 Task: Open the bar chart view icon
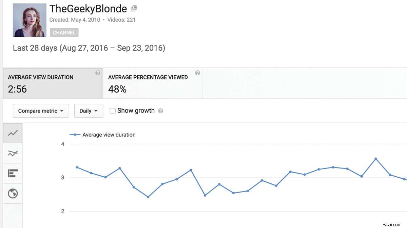[x=13, y=173]
